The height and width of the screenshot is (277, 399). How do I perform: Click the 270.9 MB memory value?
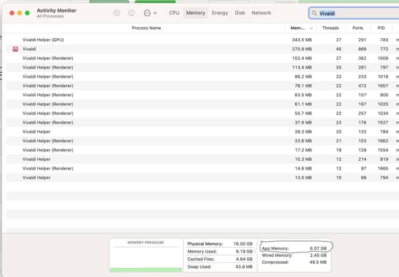pos(302,49)
